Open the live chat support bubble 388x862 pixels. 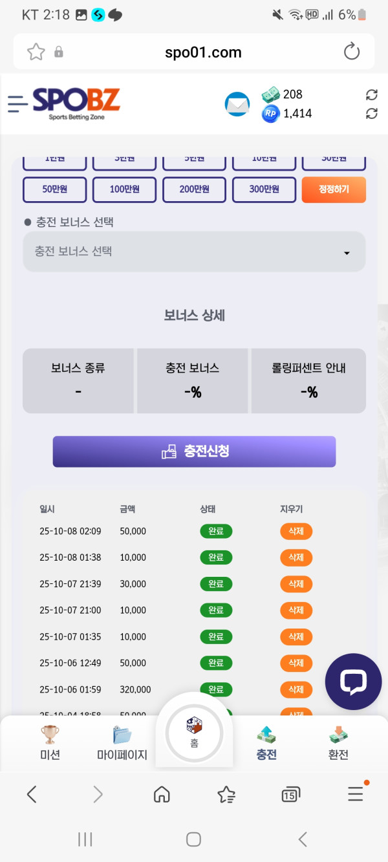[353, 682]
